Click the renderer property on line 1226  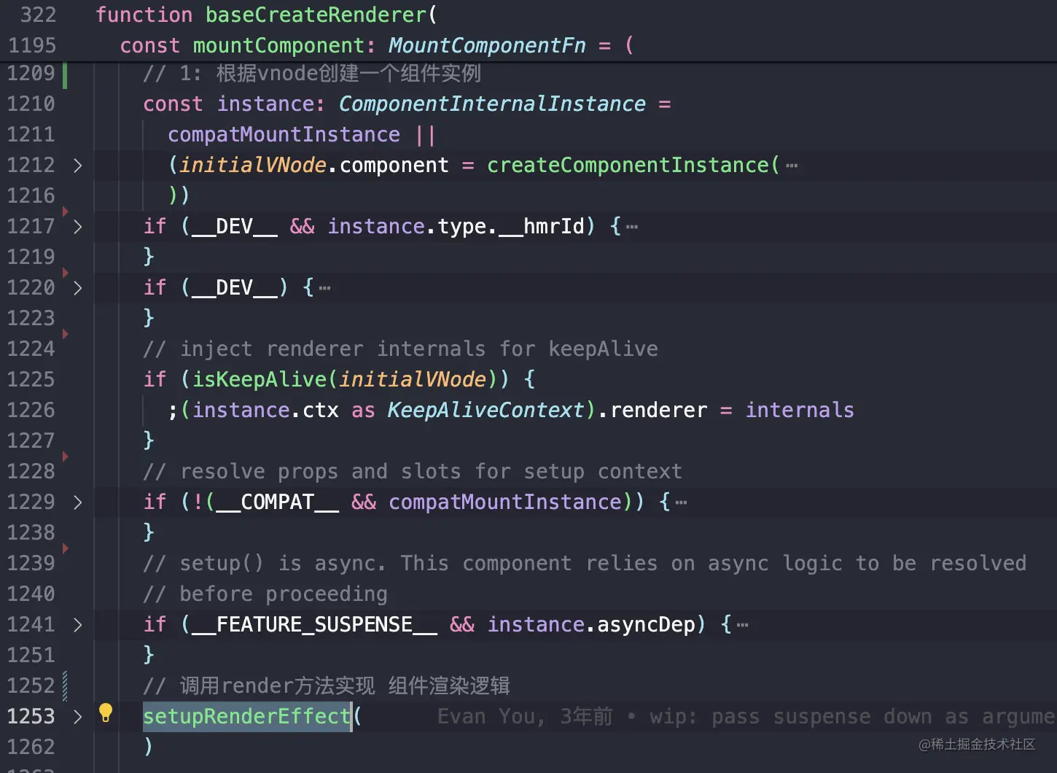pyautogui.click(x=658, y=411)
